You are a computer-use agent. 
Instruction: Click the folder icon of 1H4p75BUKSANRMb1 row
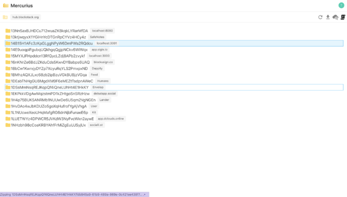pos(8,100)
